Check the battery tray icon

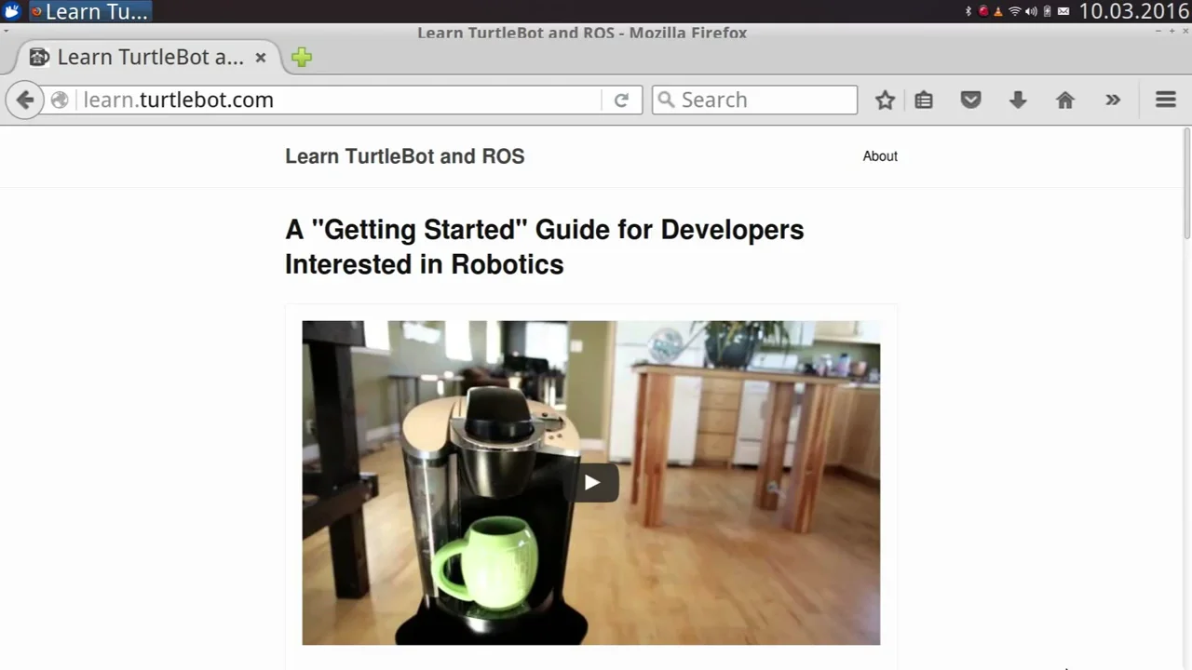pos(1047,11)
